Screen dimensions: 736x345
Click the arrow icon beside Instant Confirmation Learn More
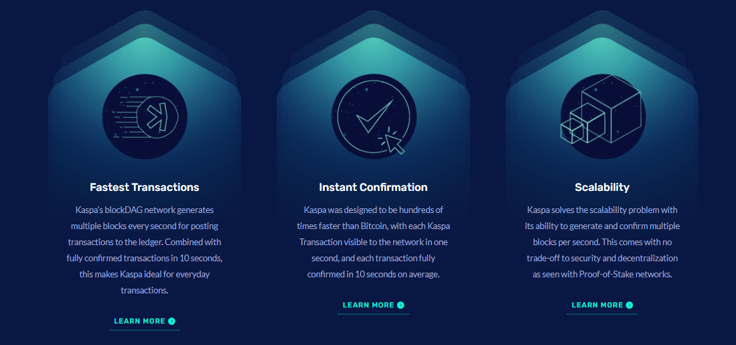[x=400, y=305]
